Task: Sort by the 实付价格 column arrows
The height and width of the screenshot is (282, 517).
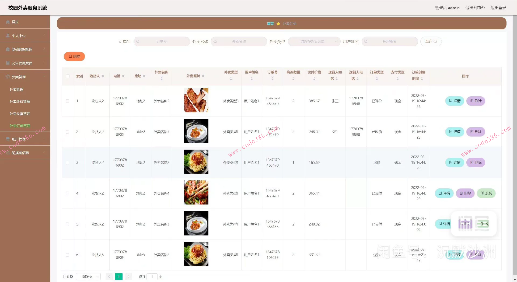Action: 314,79
